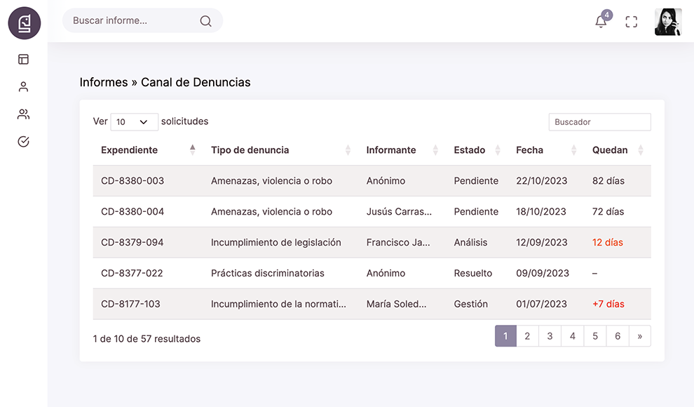
Task: Open the user profile avatar
Action: pos(667,22)
